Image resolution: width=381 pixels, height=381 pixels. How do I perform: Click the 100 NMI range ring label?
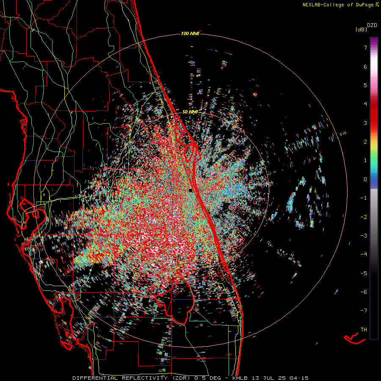(190, 33)
